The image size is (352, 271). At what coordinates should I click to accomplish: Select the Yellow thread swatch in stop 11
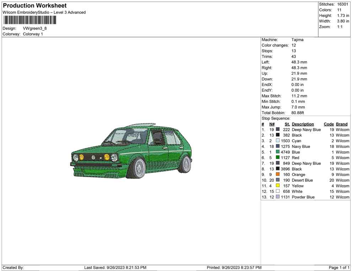point(278,186)
